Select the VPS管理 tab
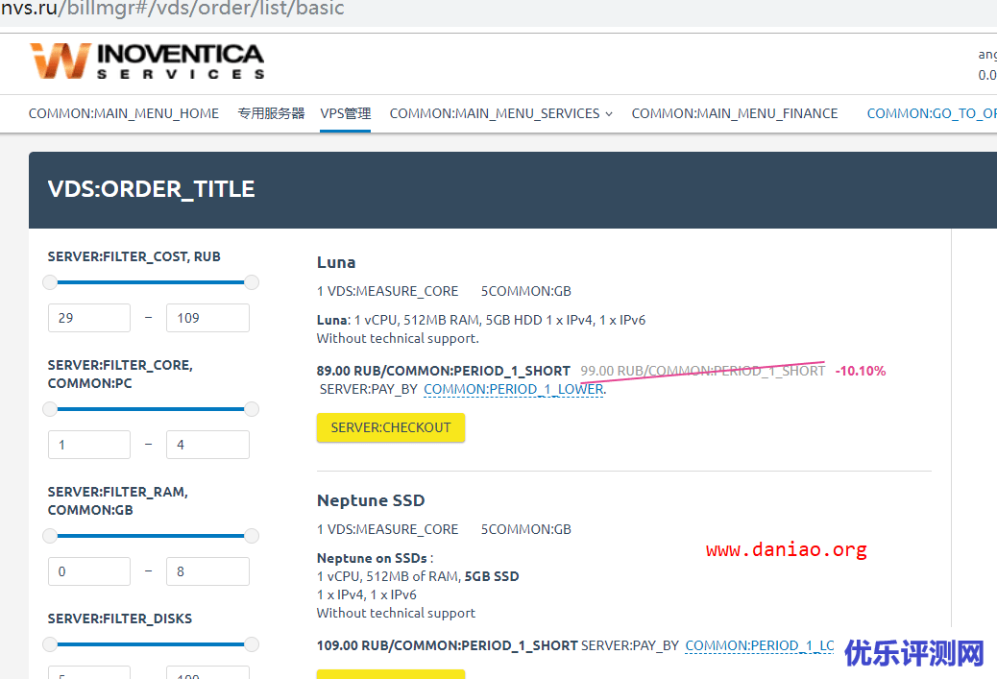Image resolution: width=997 pixels, height=679 pixels. coord(345,113)
